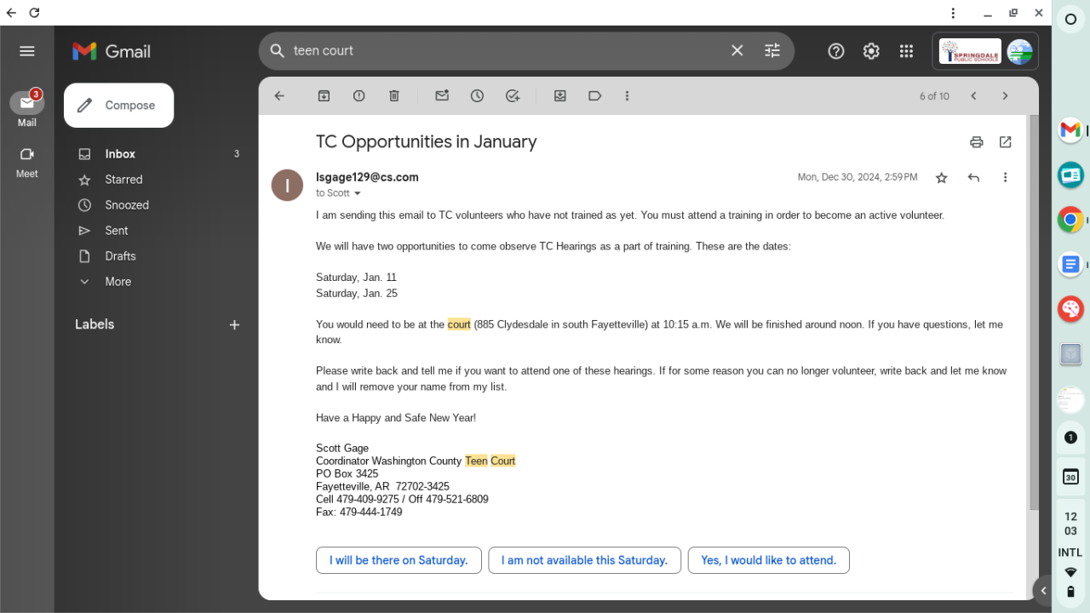
Task: Expand recipient details arrow next to 'to Scott'
Action: click(x=358, y=194)
